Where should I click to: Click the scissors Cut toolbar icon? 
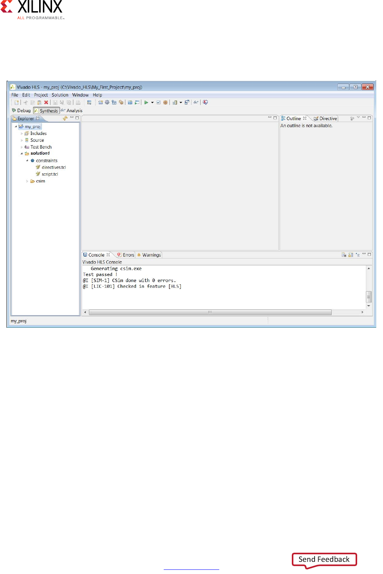coord(25,102)
